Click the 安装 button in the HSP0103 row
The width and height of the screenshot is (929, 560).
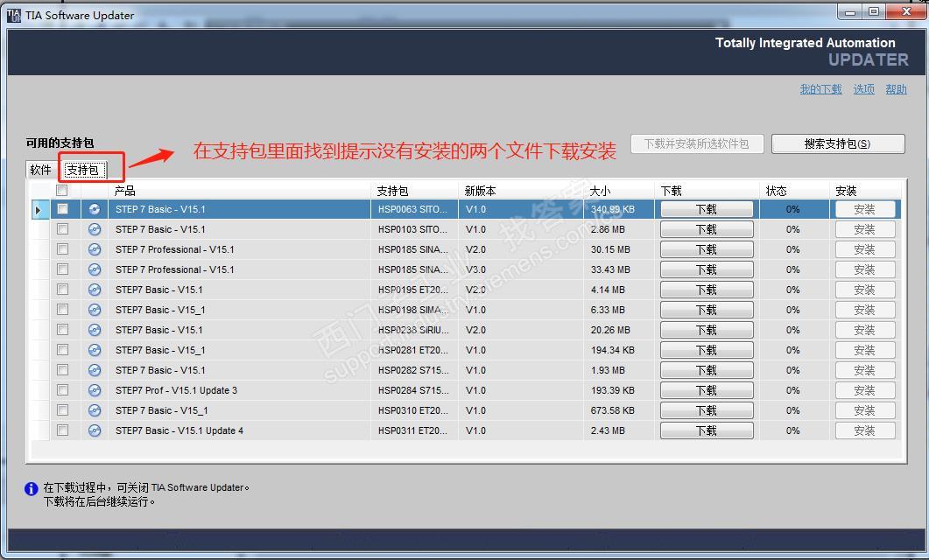click(865, 229)
